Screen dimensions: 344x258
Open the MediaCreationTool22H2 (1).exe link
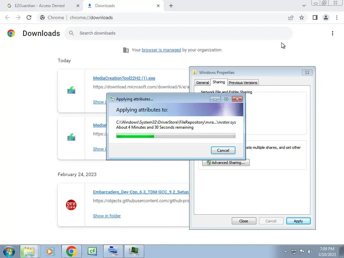point(124,78)
